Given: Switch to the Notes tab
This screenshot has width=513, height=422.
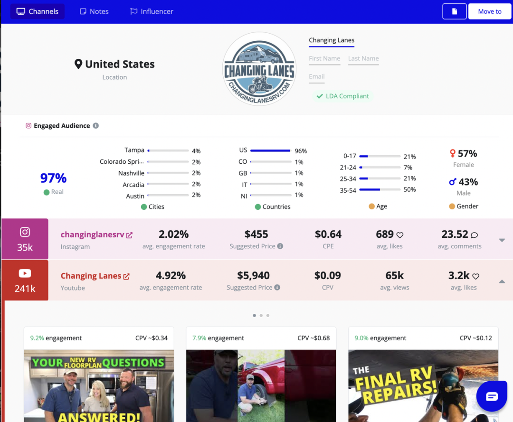Looking at the screenshot, I should pyautogui.click(x=94, y=11).
